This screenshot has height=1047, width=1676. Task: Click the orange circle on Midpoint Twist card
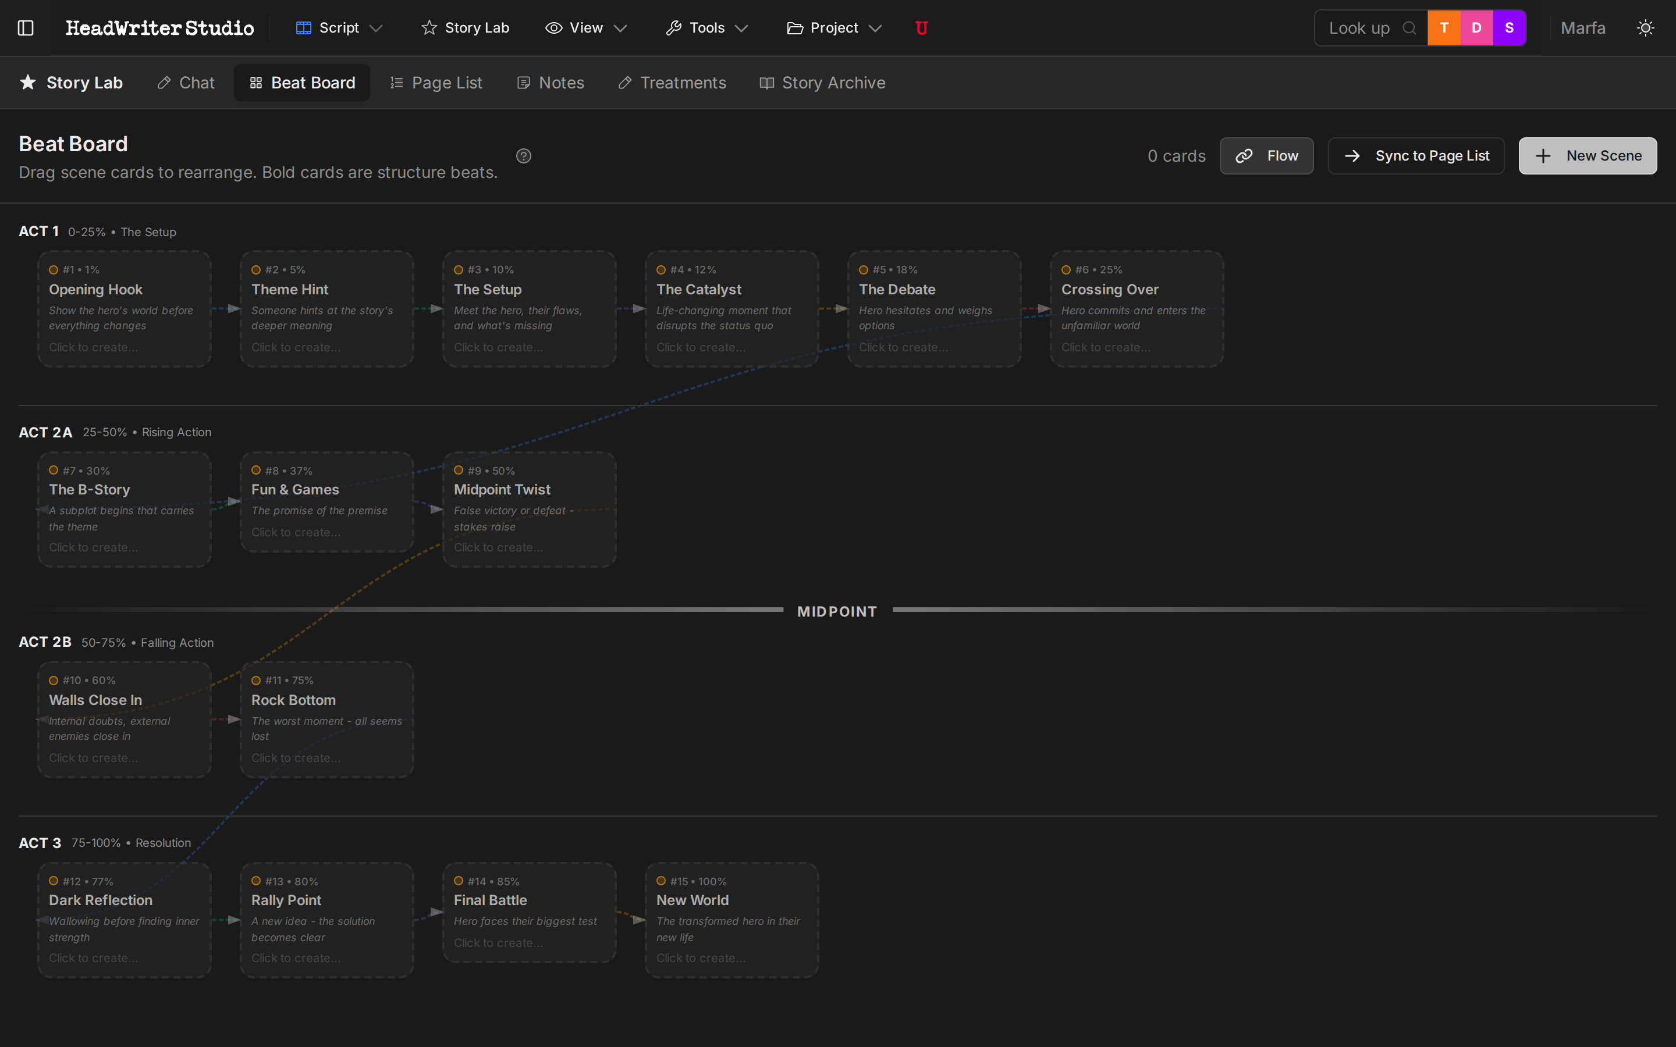click(459, 470)
